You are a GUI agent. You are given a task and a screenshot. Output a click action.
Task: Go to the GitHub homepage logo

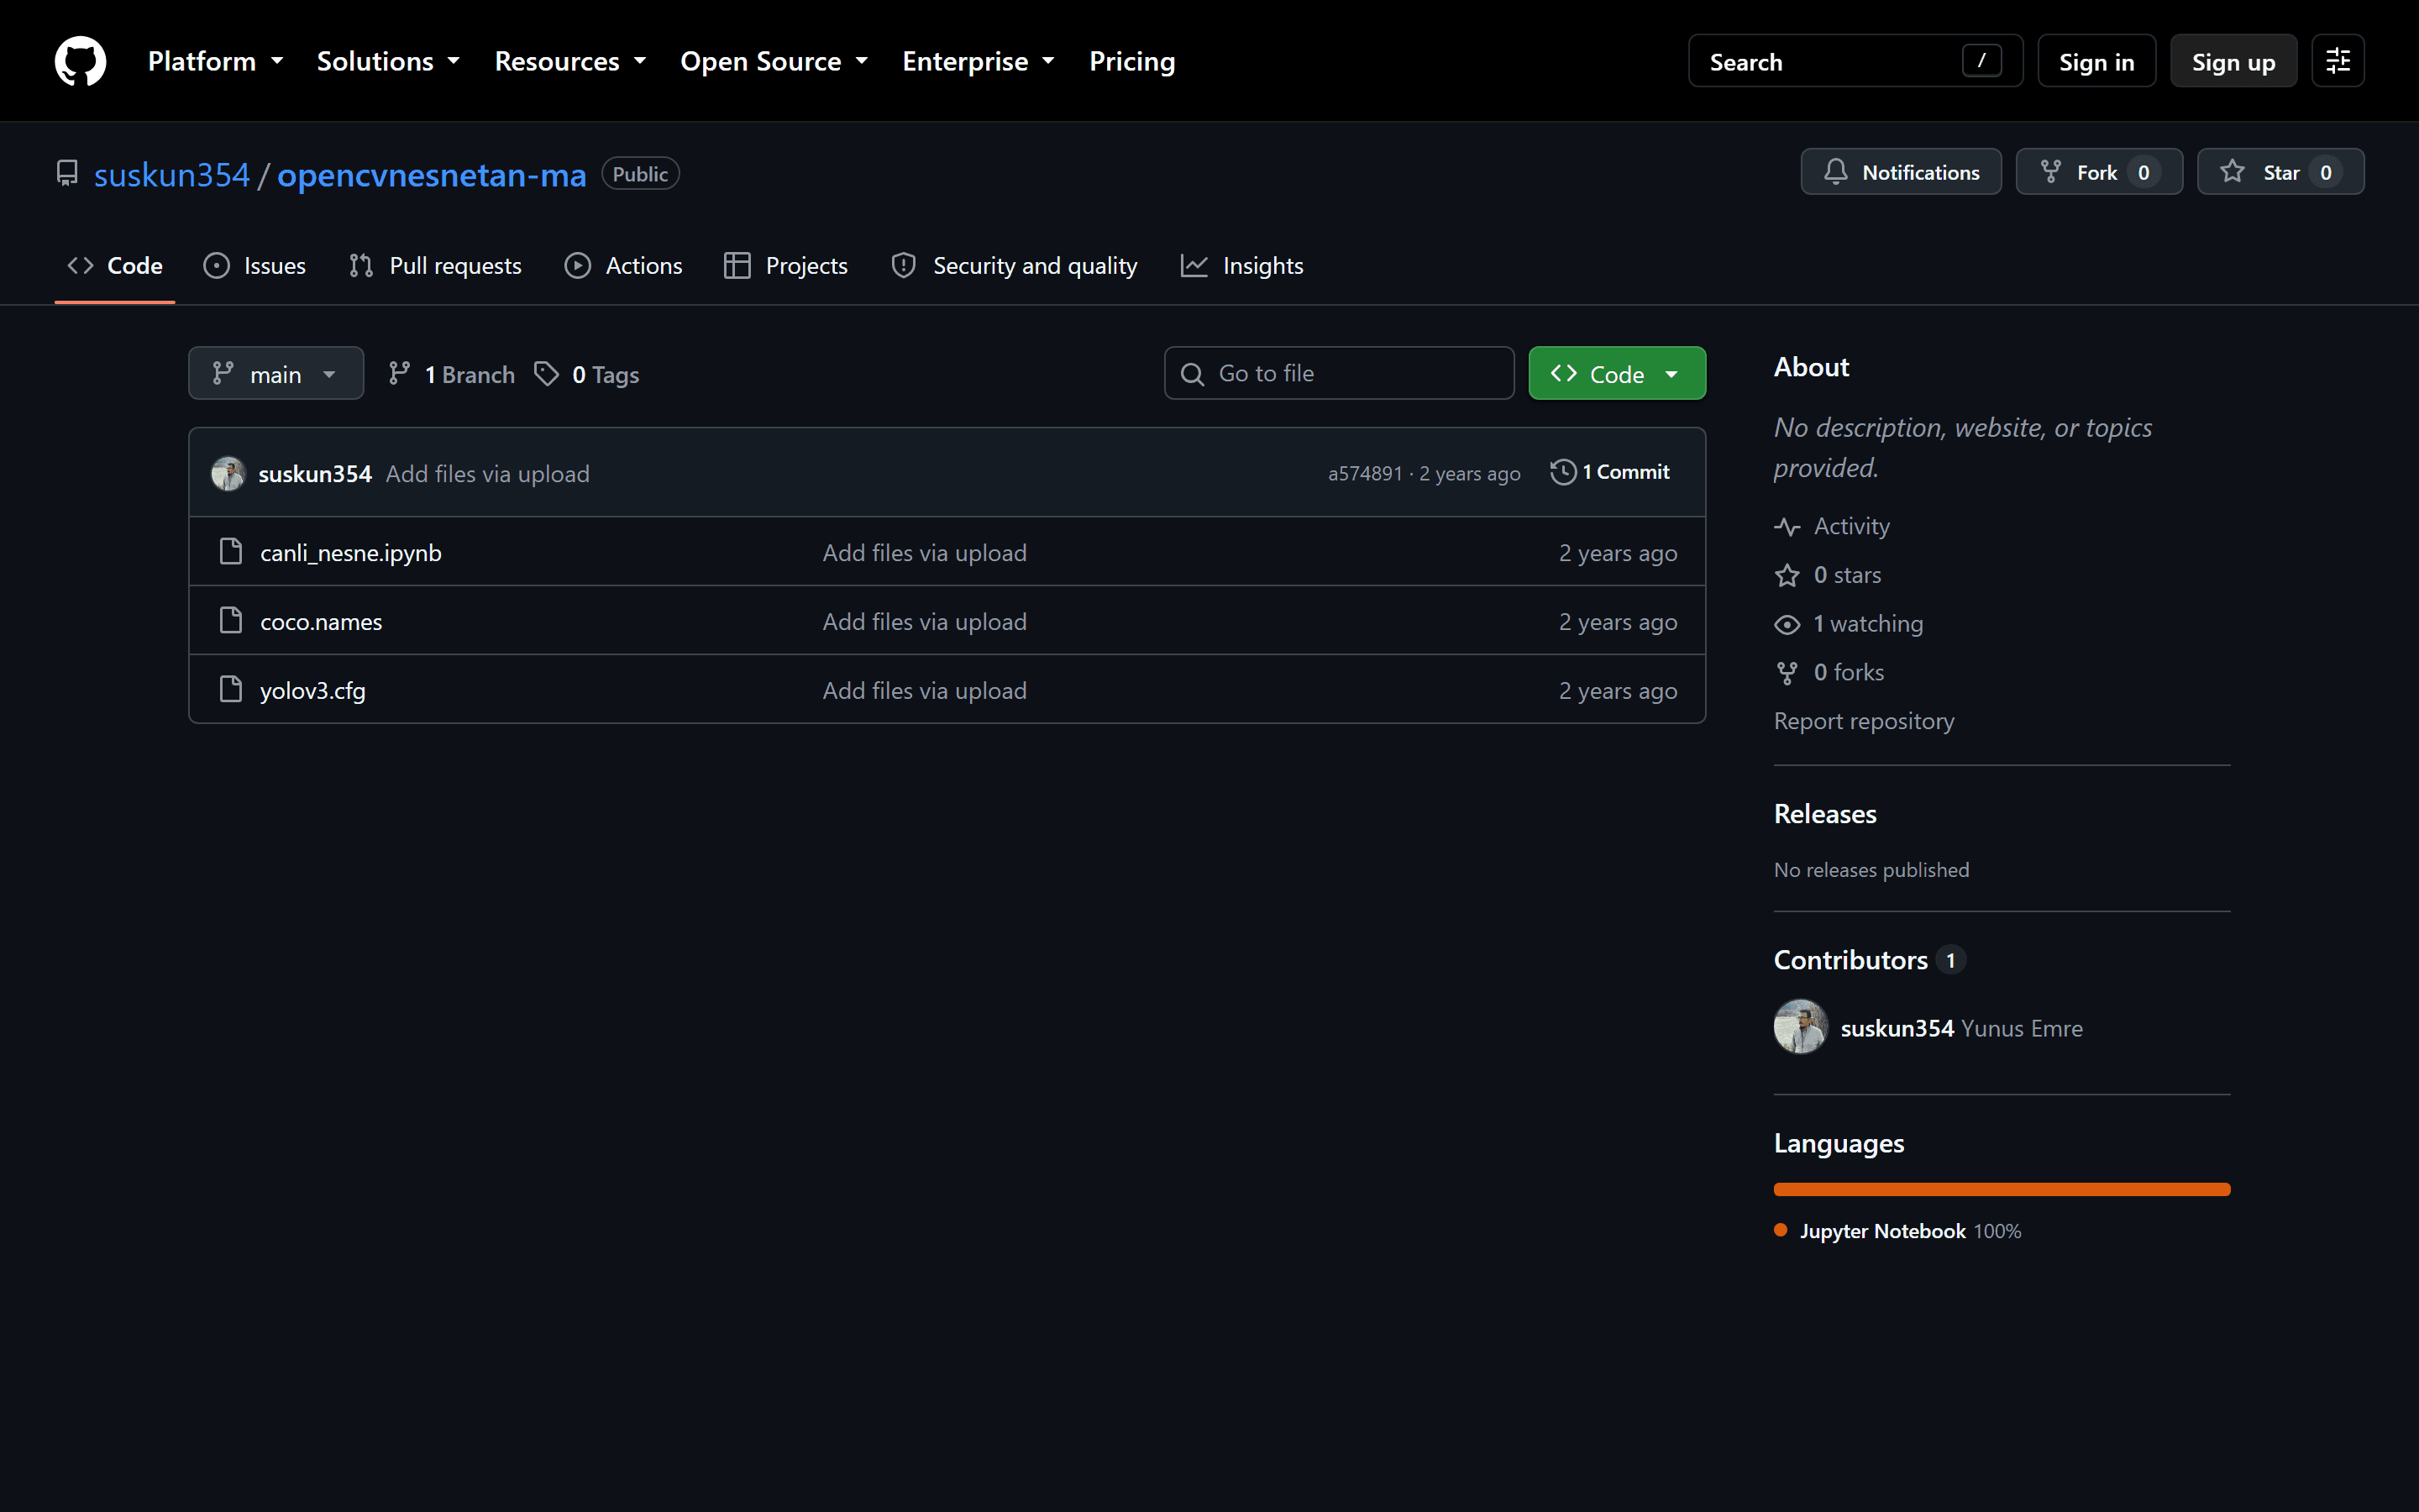80,61
